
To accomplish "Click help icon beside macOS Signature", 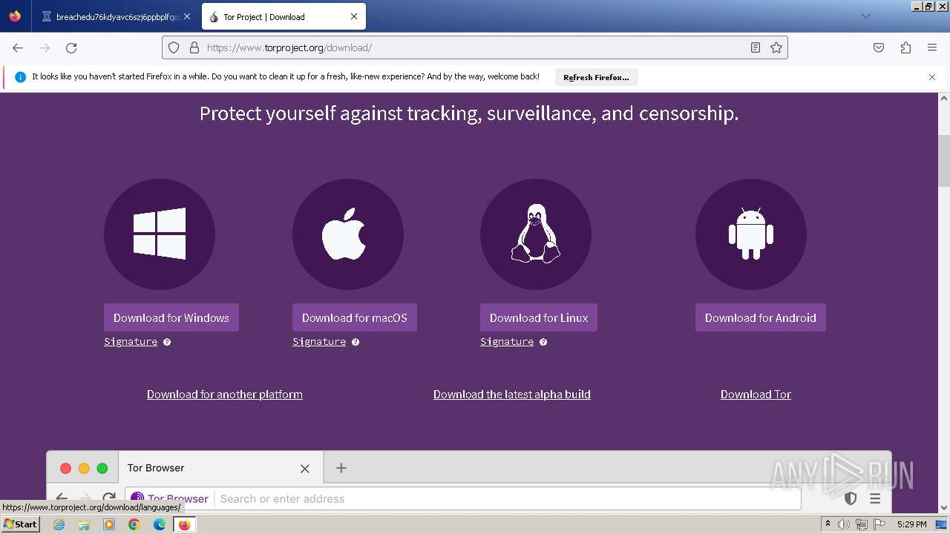I will (x=356, y=342).
